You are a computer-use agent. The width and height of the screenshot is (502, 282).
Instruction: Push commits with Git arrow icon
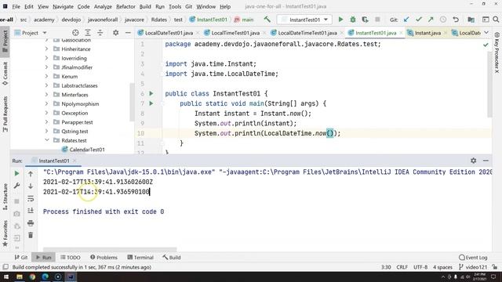431,20
